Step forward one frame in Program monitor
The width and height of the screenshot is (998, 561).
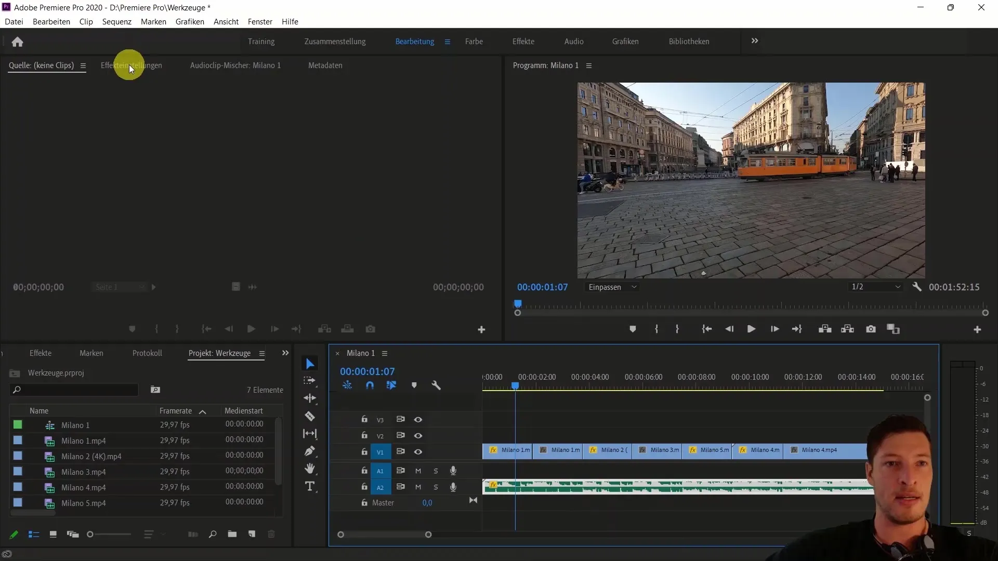774,329
